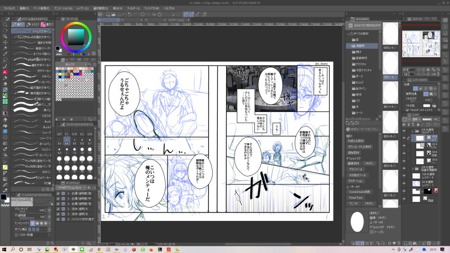The height and width of the screenshot is (253, 450).
Task: Toggle first auto action checkbox 白黒/透明度
Action: [x=58, y=193]
